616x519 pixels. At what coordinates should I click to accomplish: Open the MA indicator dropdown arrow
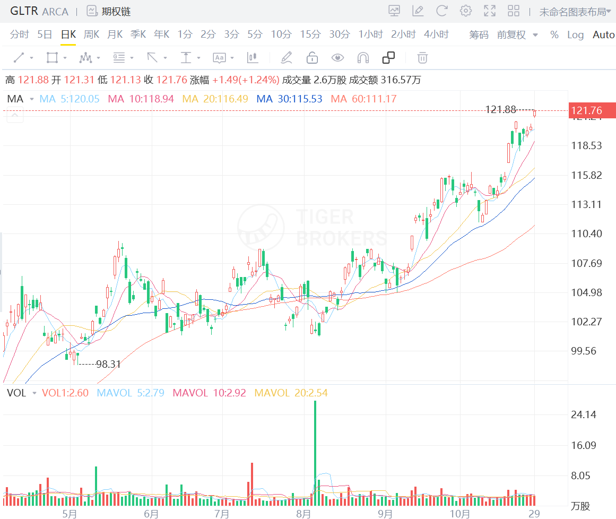point(32,99)
